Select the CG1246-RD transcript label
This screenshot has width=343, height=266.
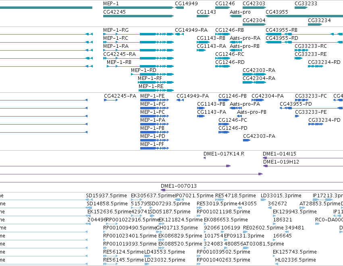point(230,62)
